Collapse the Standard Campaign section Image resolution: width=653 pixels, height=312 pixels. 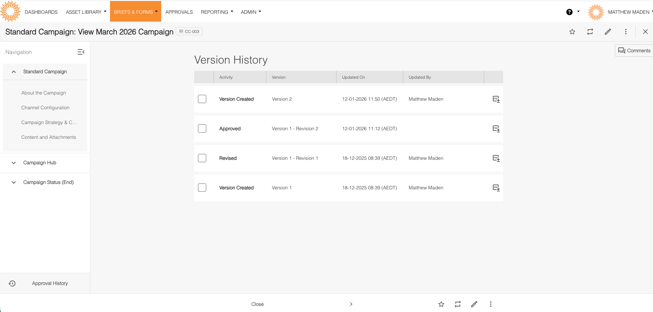click(x=14, y=72)
